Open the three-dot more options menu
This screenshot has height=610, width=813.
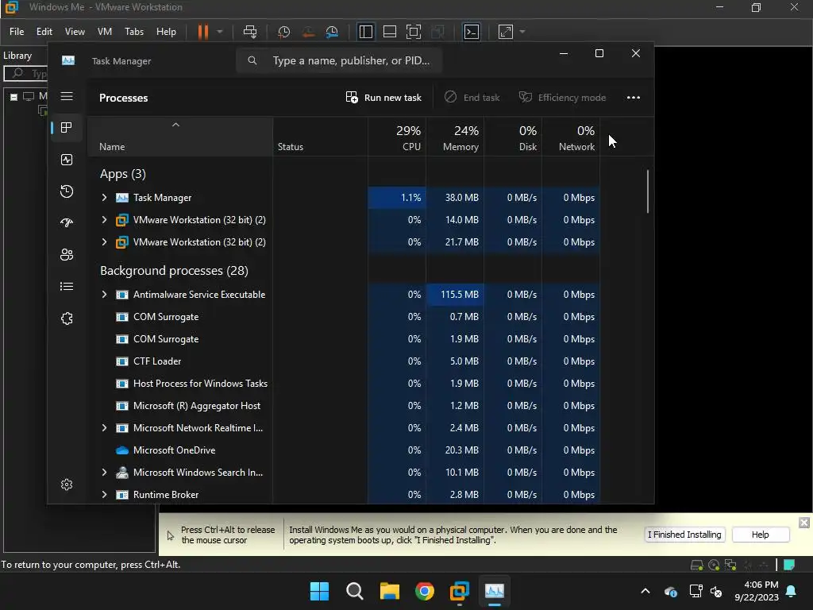[x=633, y=98]
